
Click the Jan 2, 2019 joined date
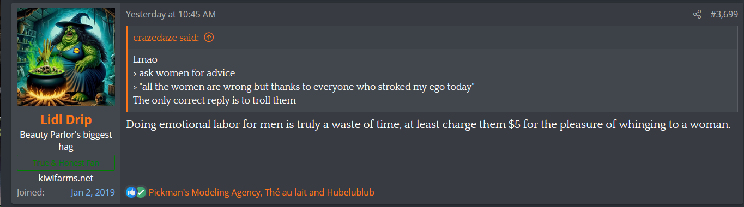pyautogui.click(x=93, y=192)
